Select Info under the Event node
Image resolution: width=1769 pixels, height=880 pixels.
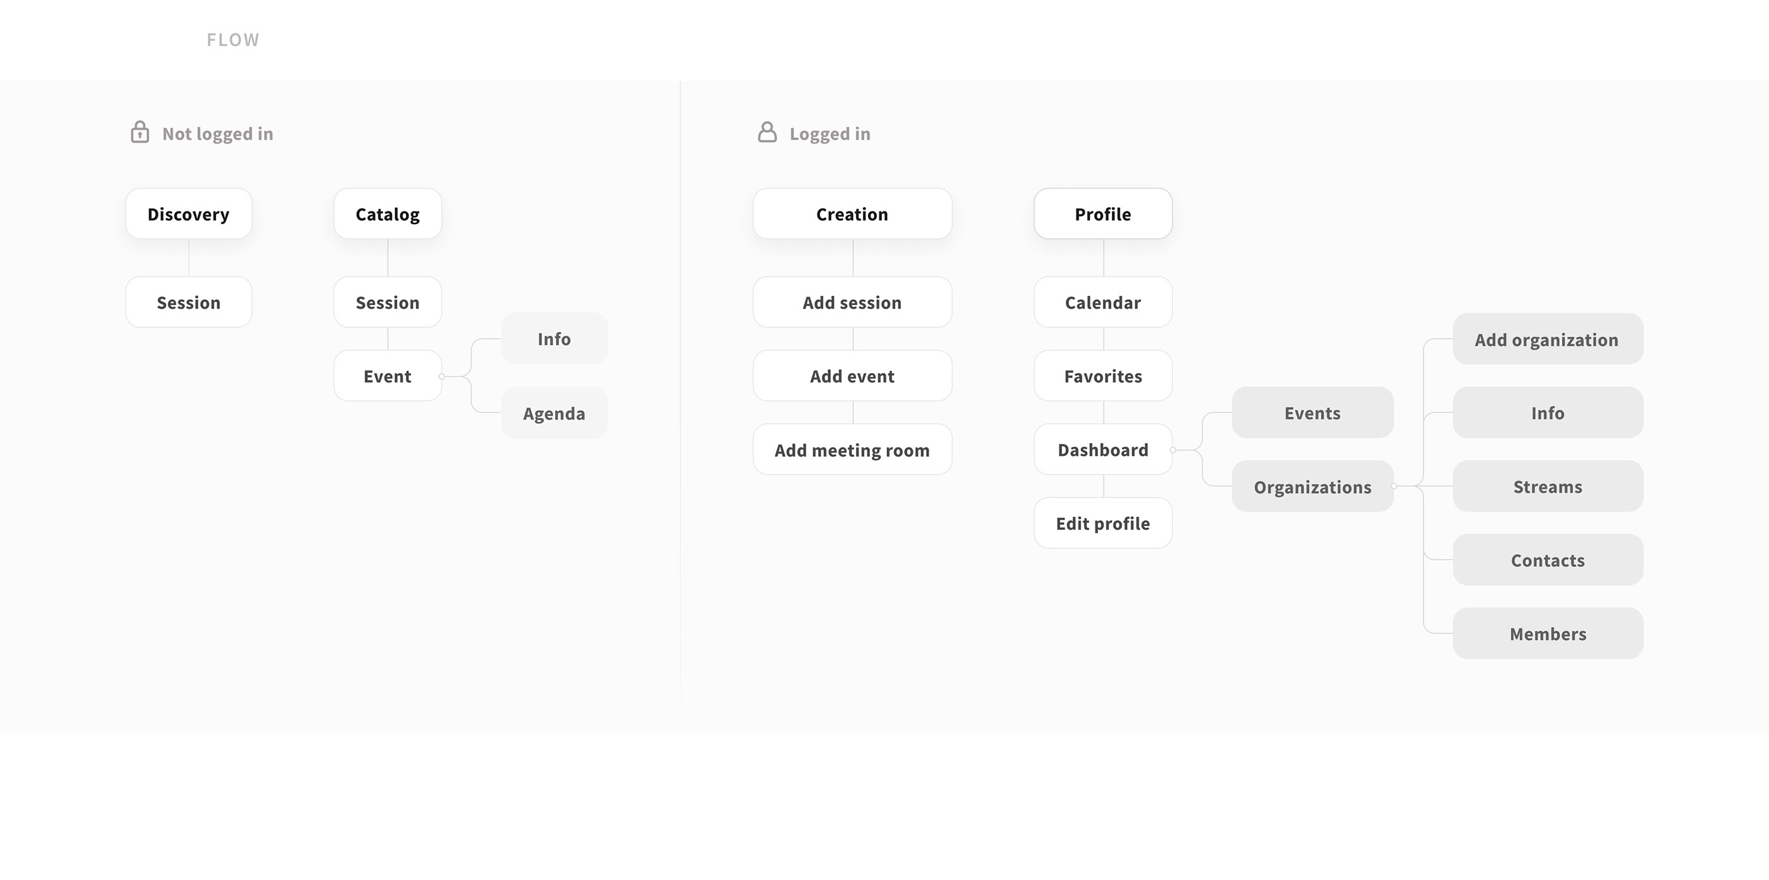click(554, 339)
